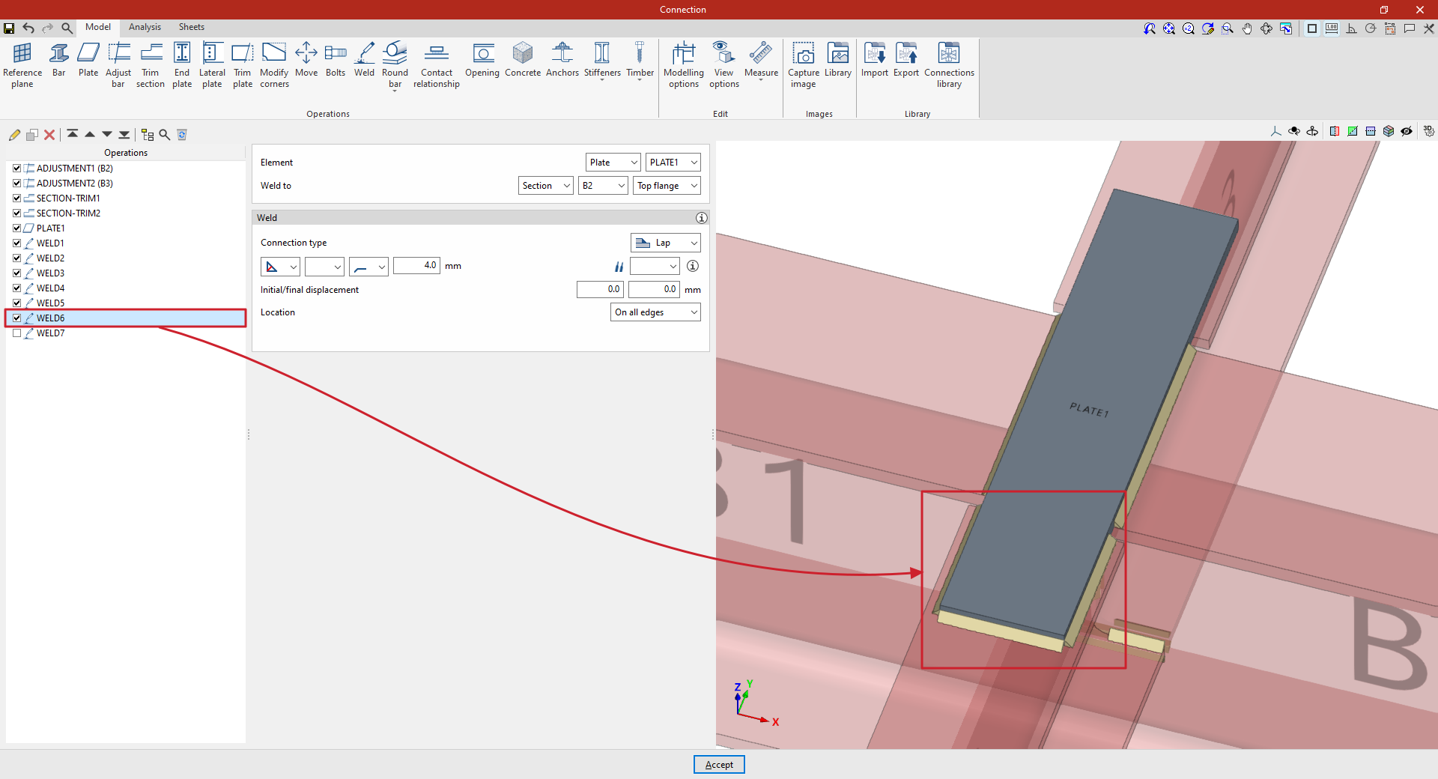Image resolution: width=1438 pixels, height=779 pixels.
Task: Uncheck the PLATE1 operation checkbox
Action: click(17, 228)
